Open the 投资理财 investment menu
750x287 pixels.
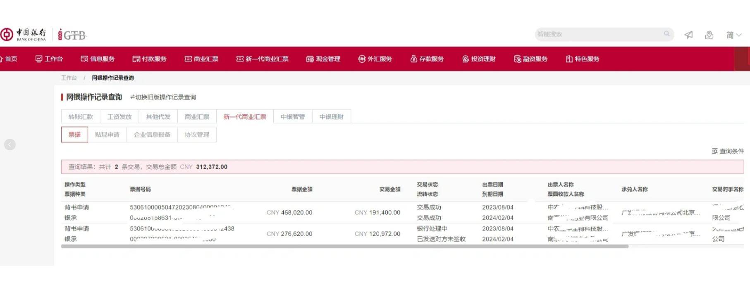coord(479,59)
